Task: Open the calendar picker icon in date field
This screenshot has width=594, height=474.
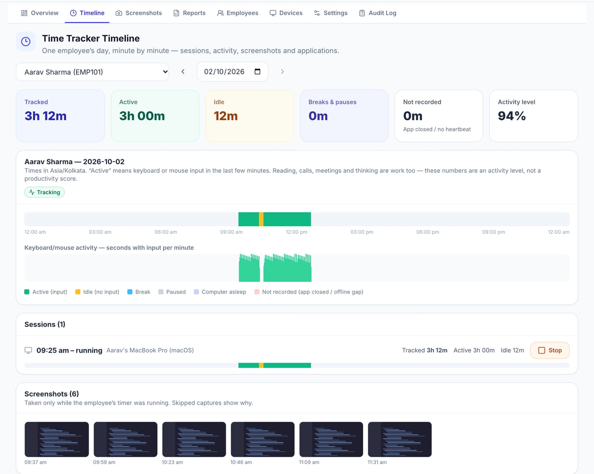Action: pyautogui.click(x=258, y=71)
